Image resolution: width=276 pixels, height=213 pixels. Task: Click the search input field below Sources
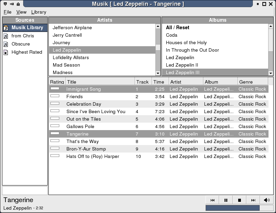[x=25, y=190]
